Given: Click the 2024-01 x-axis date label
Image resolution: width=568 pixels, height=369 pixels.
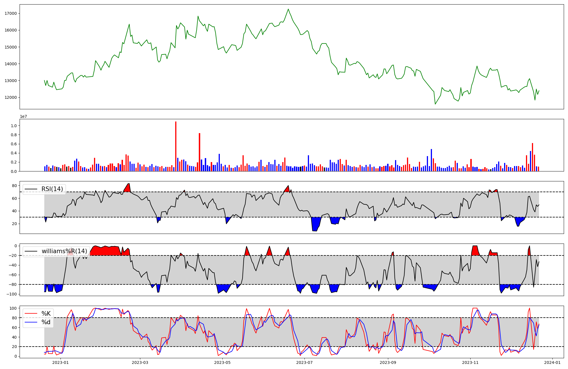Looking at the screenshot, I should 552,362.
